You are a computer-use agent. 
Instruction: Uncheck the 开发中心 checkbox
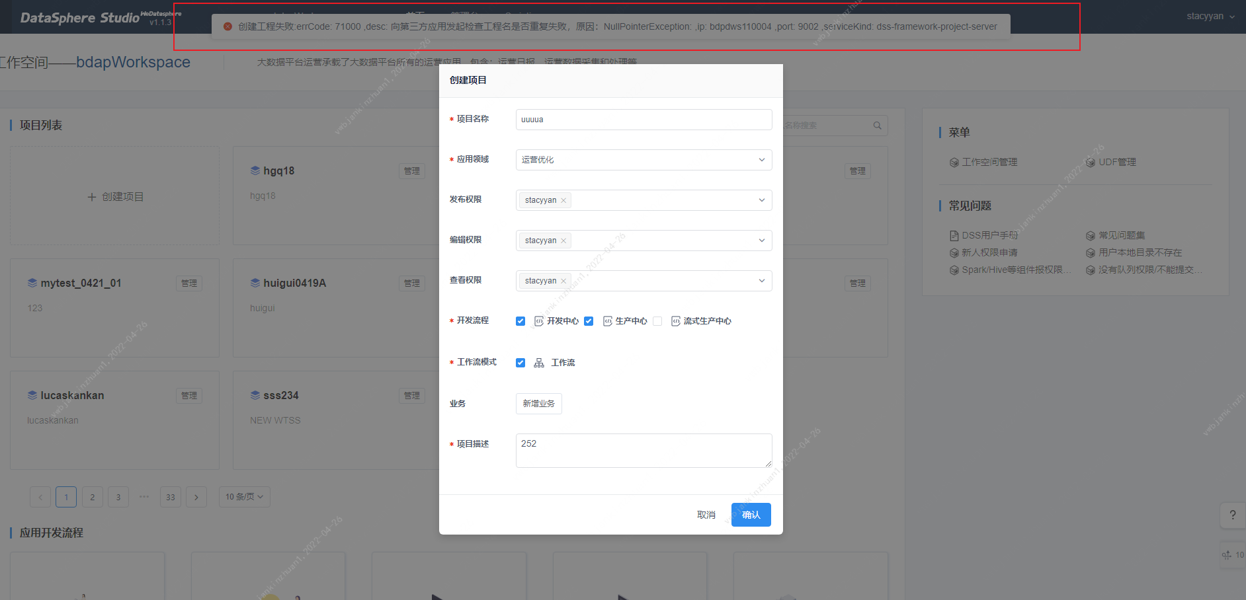[x=520, y=321]
